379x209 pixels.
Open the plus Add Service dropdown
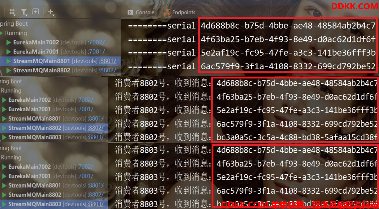[x=51, y=12]
